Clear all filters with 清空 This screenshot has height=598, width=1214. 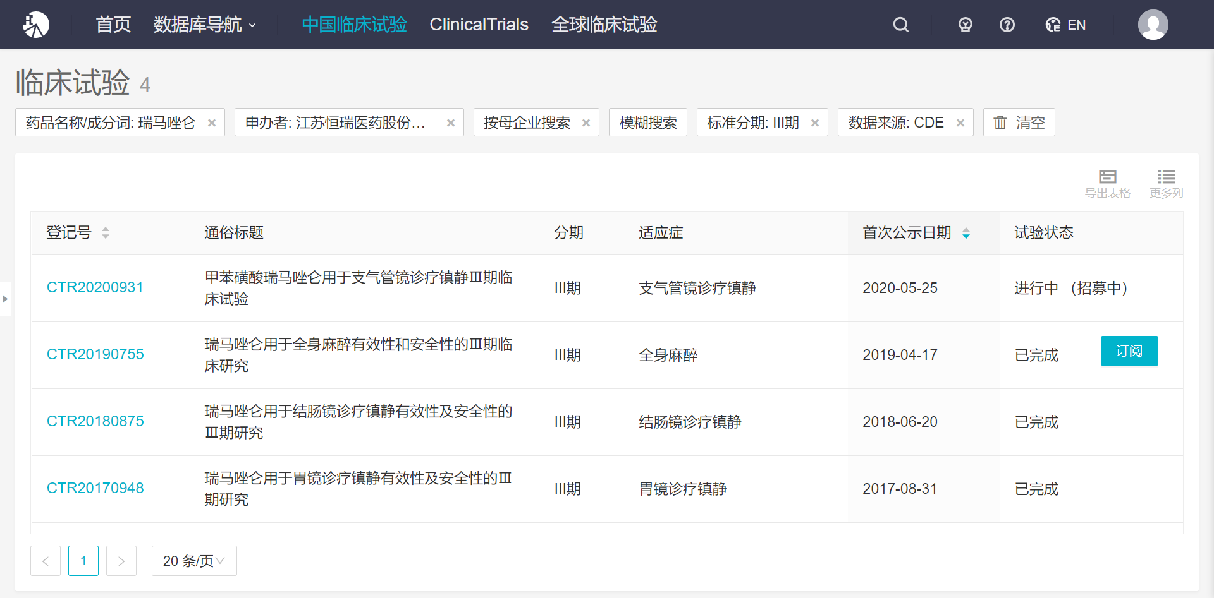tap(1019, 123)
